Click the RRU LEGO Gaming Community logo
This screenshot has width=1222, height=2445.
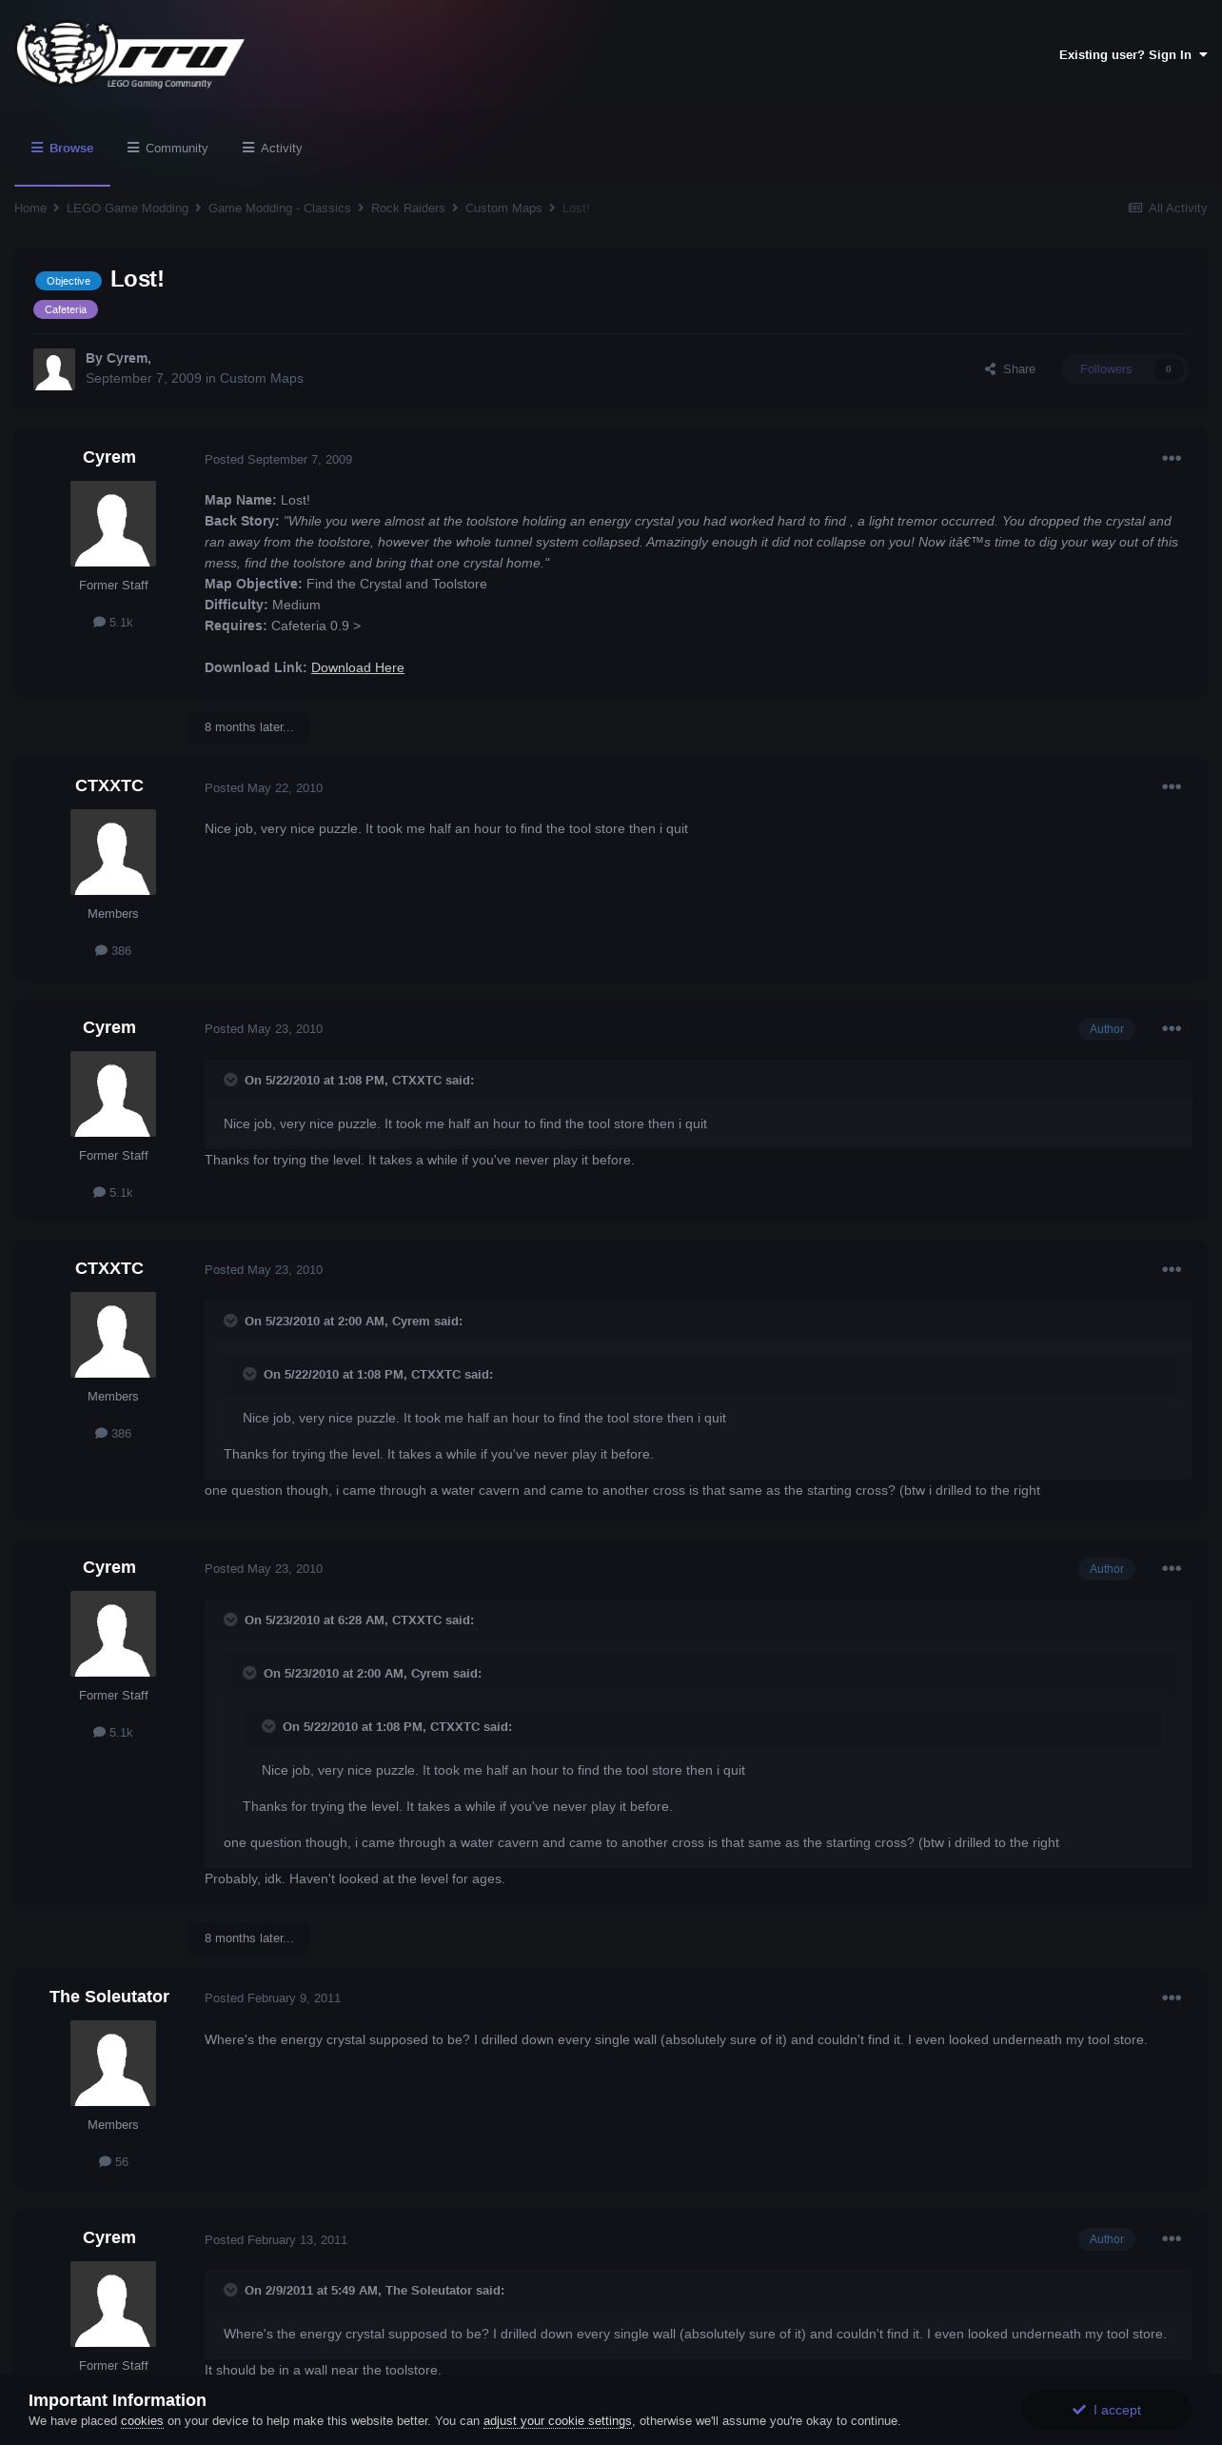pyautogui.click(x=130, y=54)
